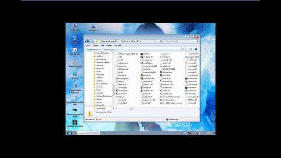This screenshot has width=281, height=158.
Task: Select the cleanmgr.exe file icon
Action: [x=117, y=78]
